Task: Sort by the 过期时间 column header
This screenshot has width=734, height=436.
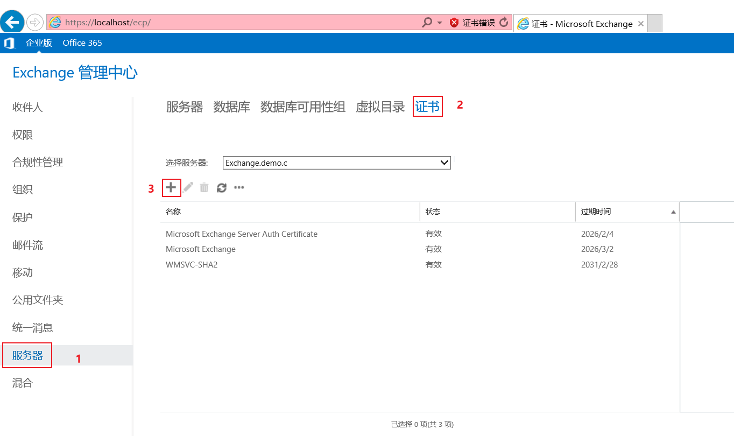Action: [627, 212]
